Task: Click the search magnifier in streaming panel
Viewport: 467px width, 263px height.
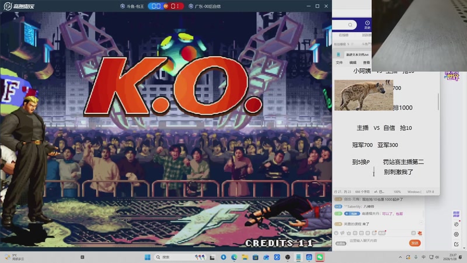Action: [x=350, y=25]
